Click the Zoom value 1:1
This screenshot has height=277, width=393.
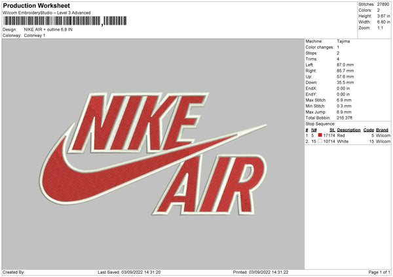(x=380, y=27)
